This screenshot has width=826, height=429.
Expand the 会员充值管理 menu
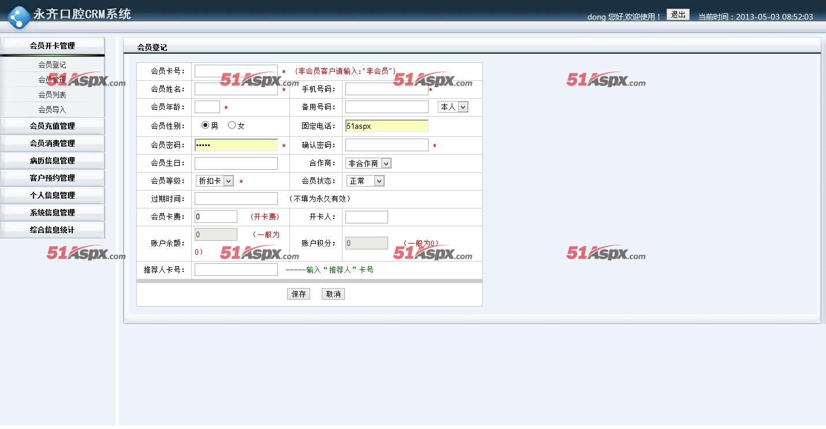click(53, 126)
